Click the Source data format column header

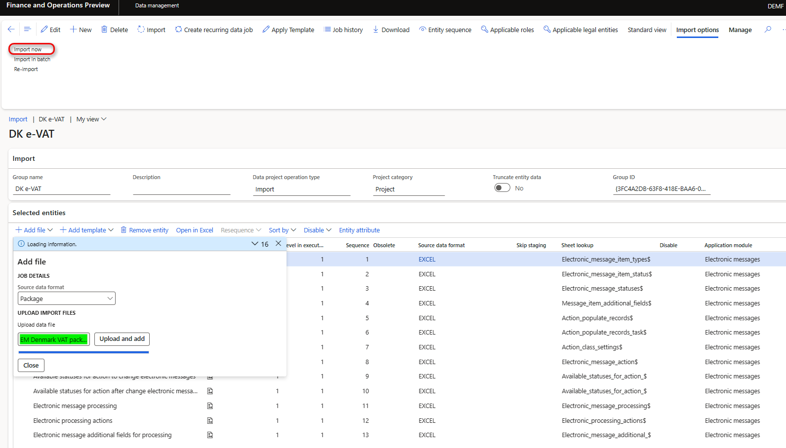[x=441, y=245]
